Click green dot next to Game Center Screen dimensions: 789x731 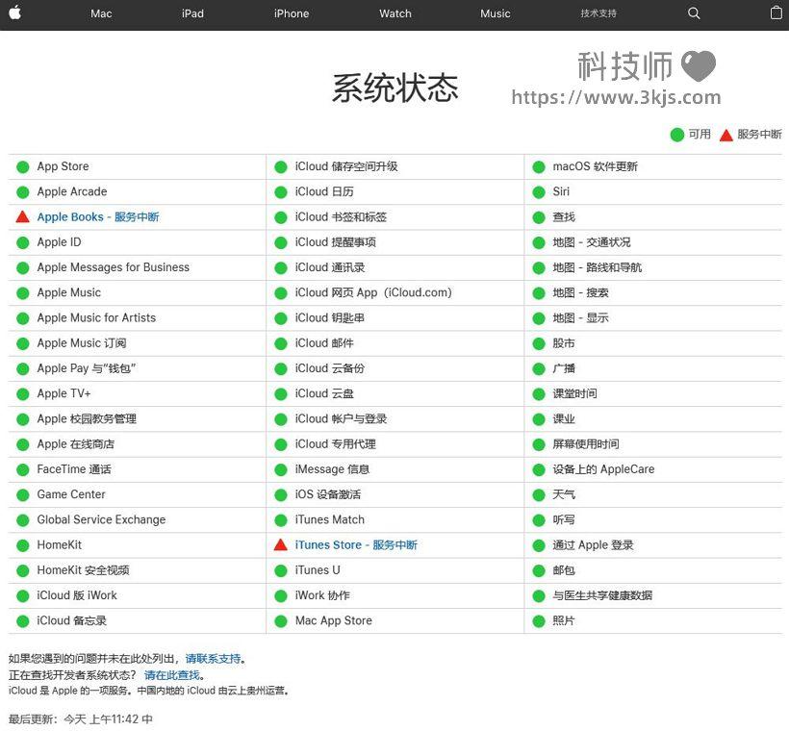coord(23,495)
